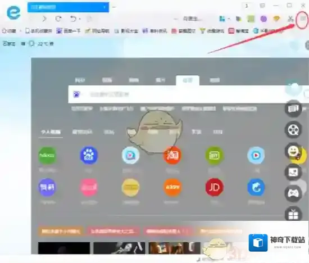This screenshot has width=309, height=263.
Task: Open the orange Taobao 淘 site icon
Action: tap(172, 155)
